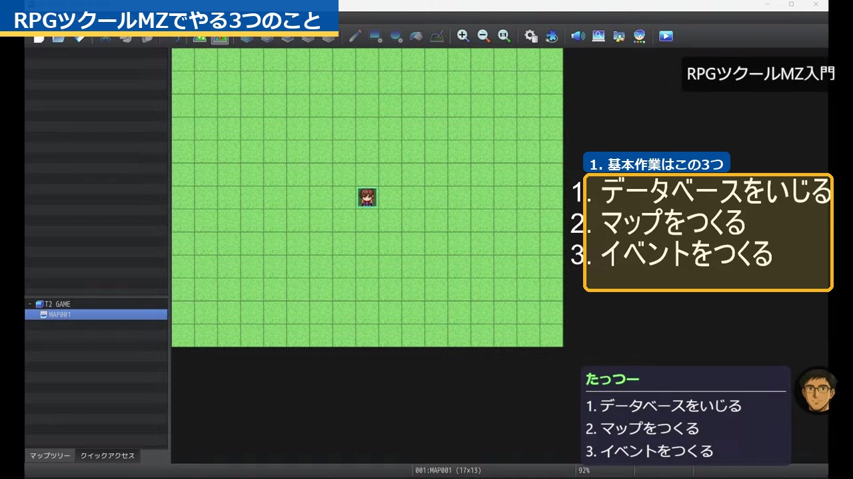
Task: Reset map to actual size
Action: [504, 37]
